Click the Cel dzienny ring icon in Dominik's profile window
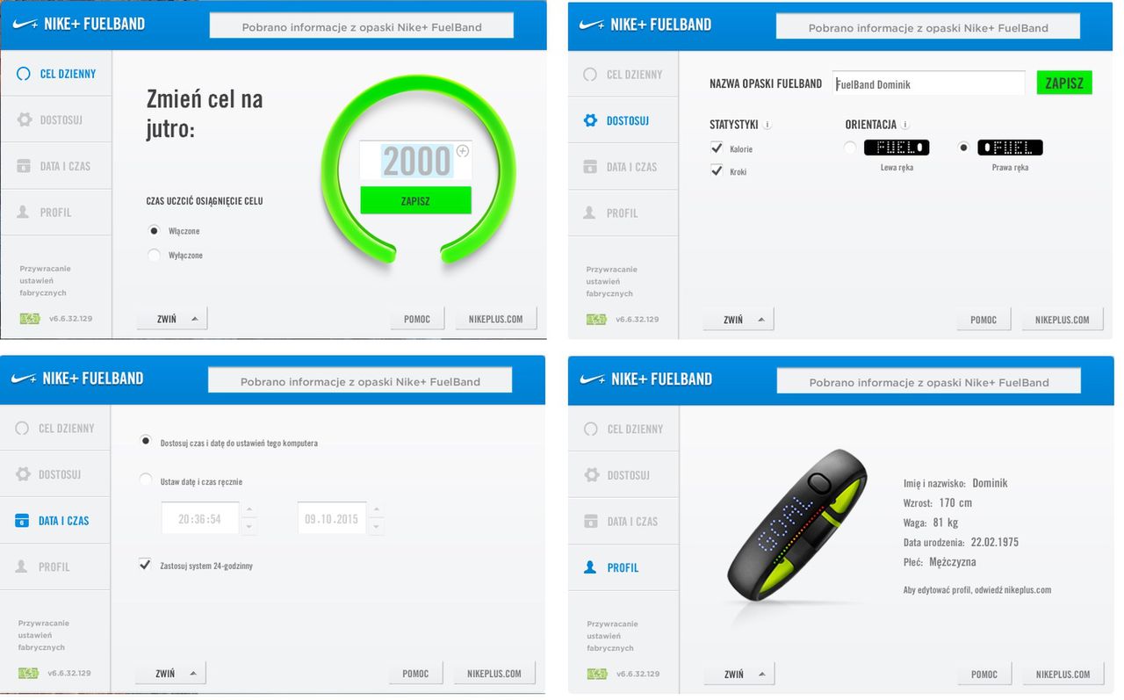The width and height of the screenshot is (1124, 700). (590, 429)
